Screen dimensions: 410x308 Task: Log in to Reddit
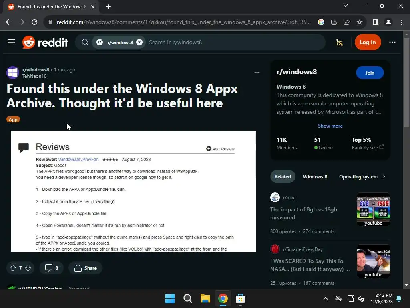[368, 42]
